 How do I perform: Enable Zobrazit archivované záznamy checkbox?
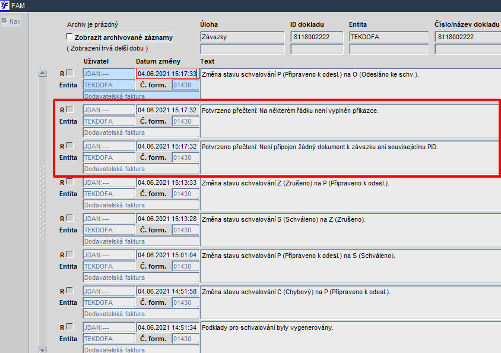[x=69, y=37]
